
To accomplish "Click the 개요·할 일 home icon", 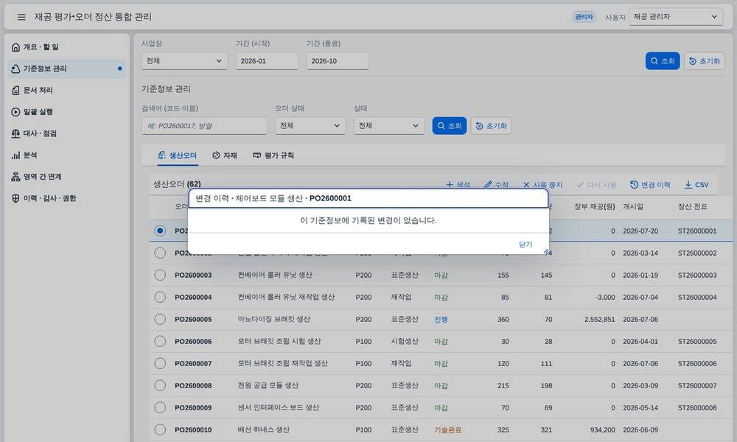I will [15, 47].
